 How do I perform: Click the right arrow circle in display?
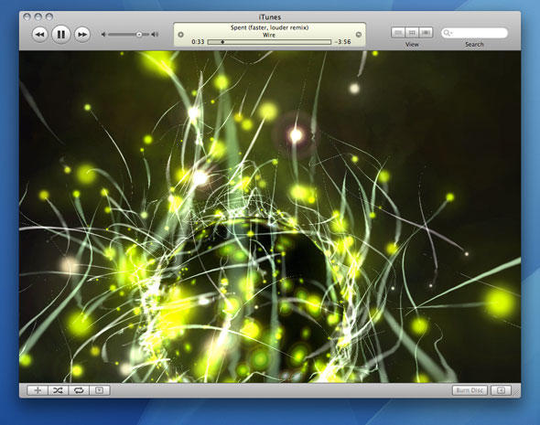coord(358,35)
